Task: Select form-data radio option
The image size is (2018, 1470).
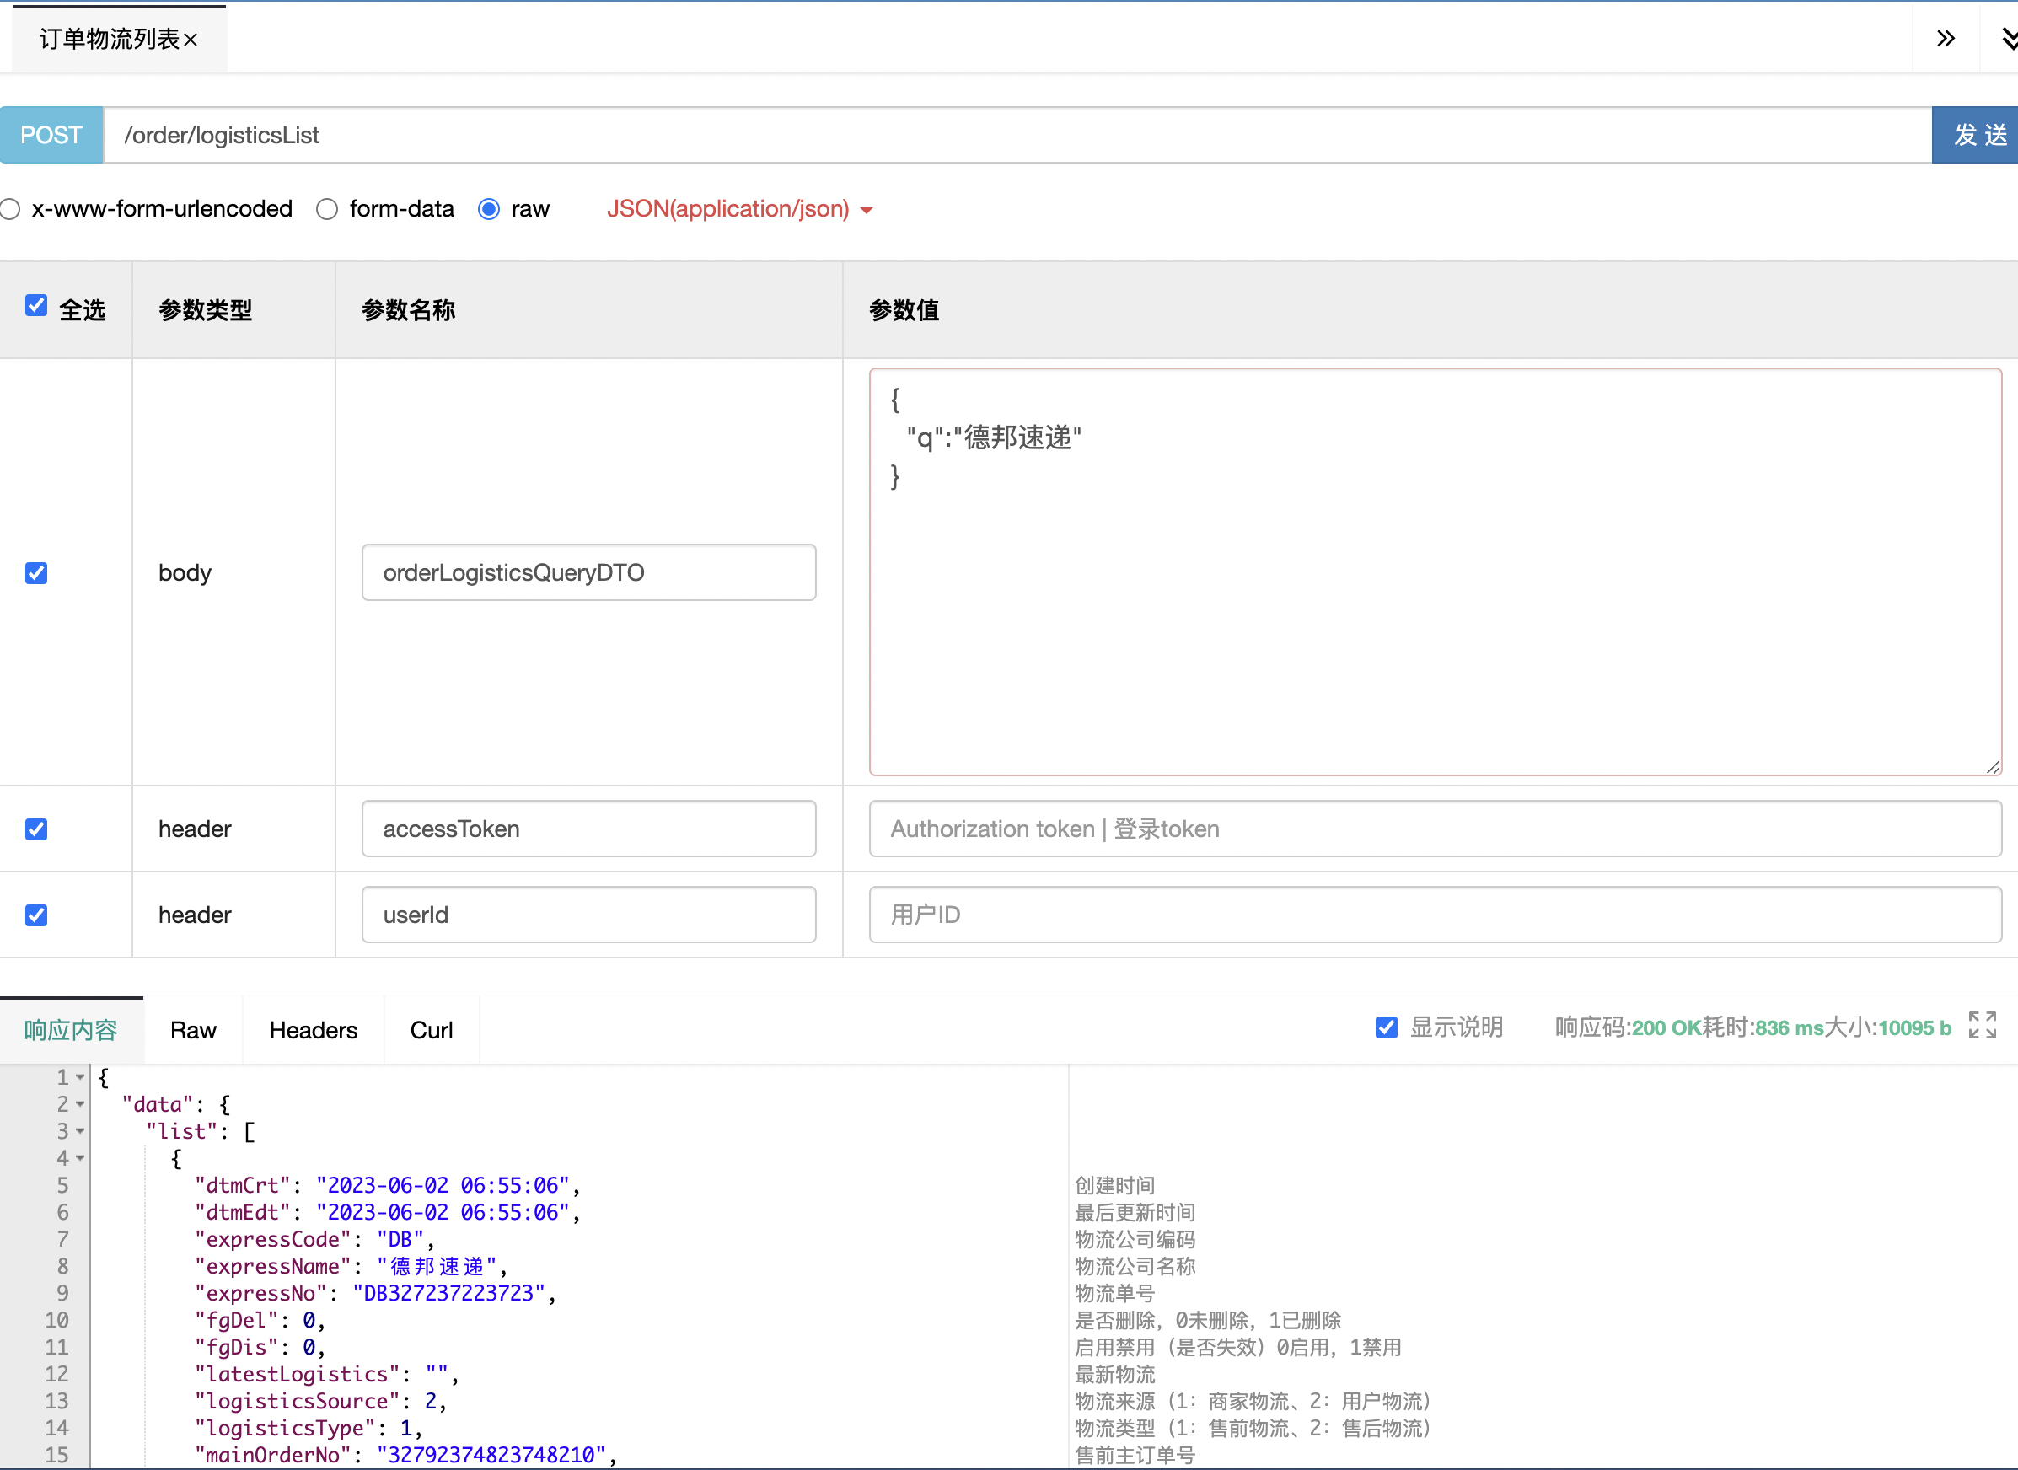Action: (x=327, y=209)
